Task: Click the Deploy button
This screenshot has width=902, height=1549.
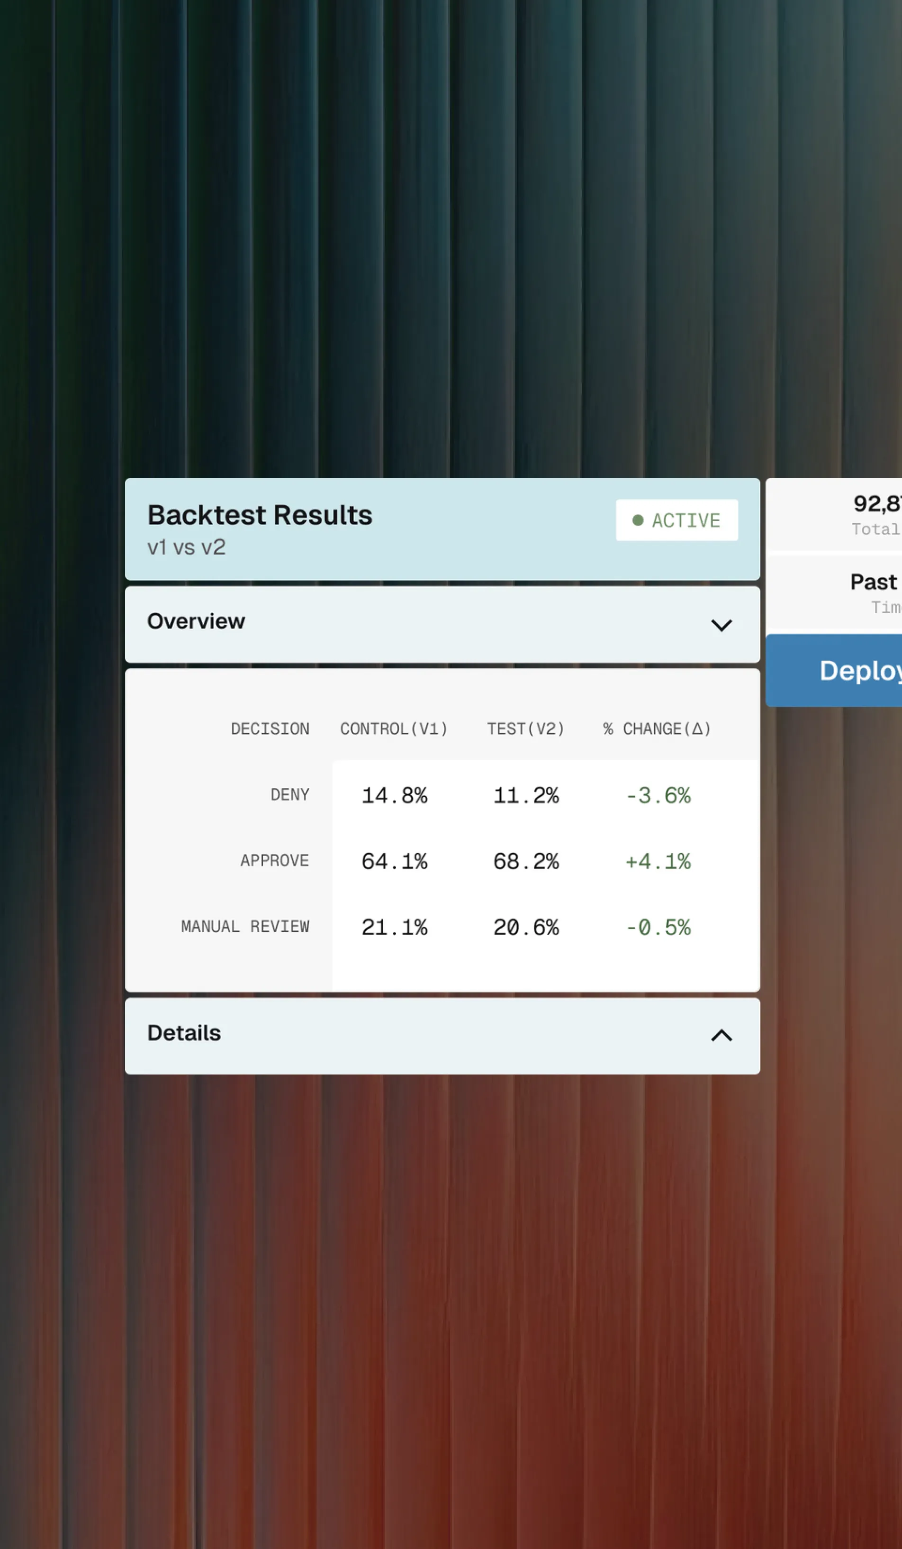Action: click(834, 670)
